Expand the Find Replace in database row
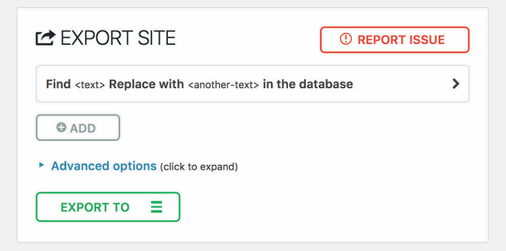This screenshot has height=251, width=506. coord(252,84)
